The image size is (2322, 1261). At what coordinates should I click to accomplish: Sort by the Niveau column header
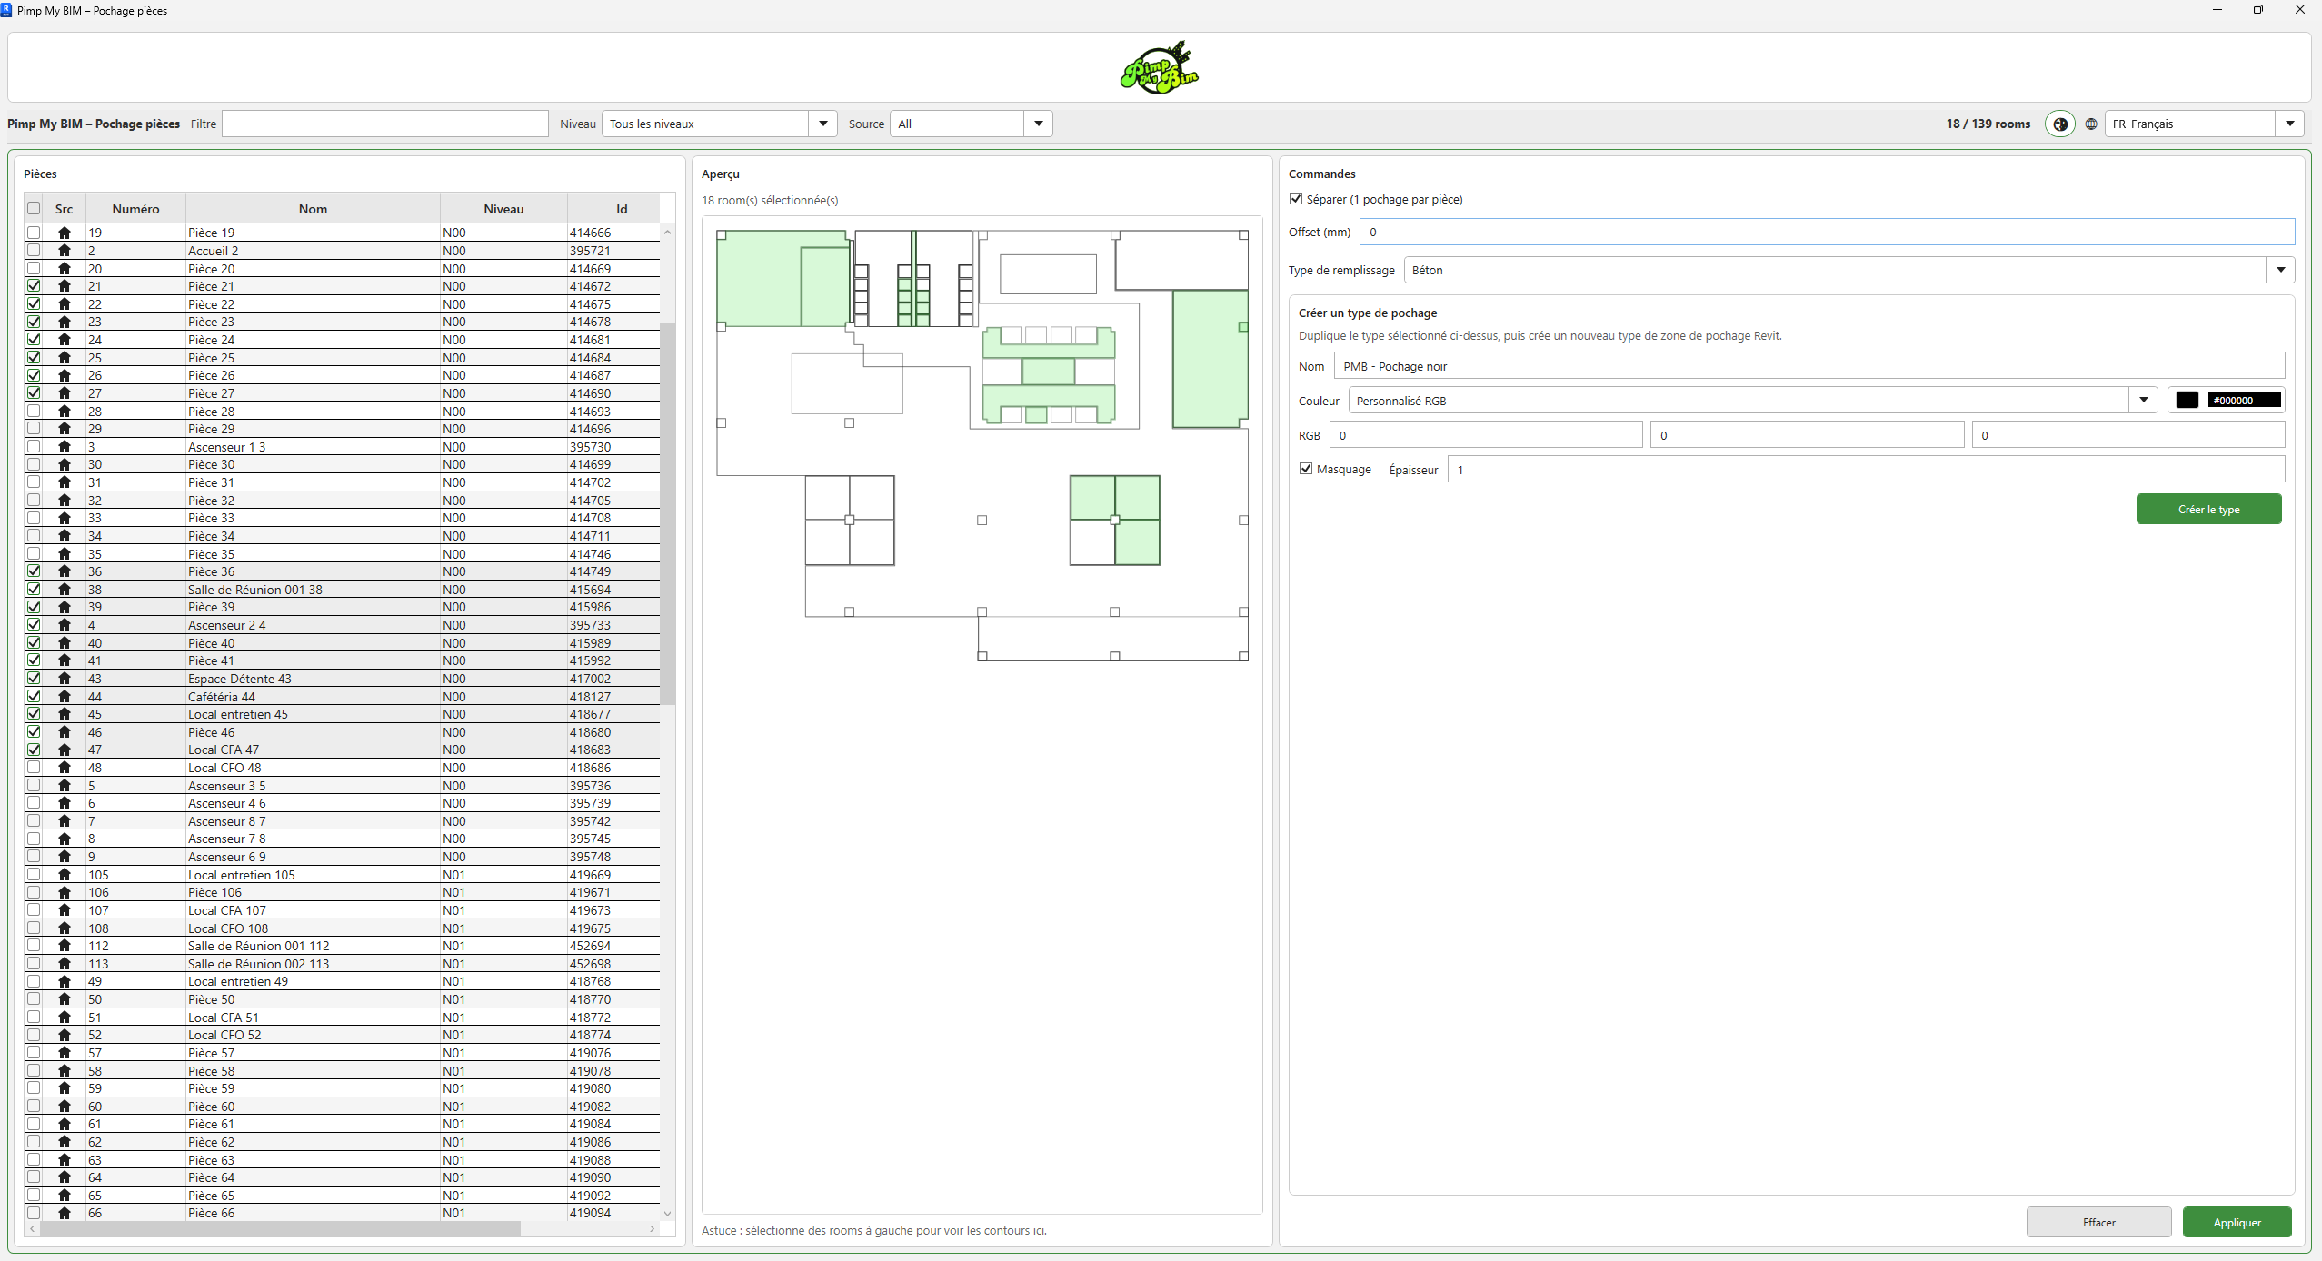(503, 209)
